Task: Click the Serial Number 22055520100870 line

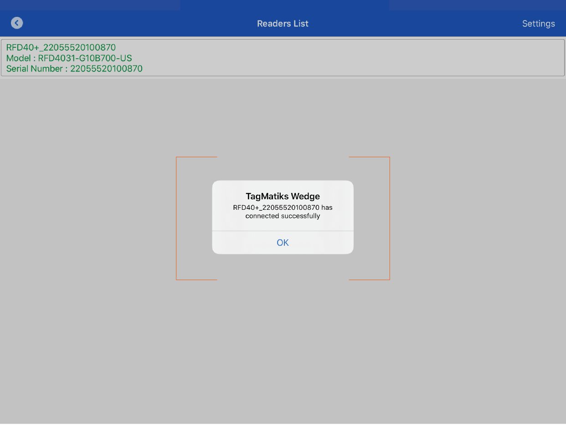Action: 74,69
